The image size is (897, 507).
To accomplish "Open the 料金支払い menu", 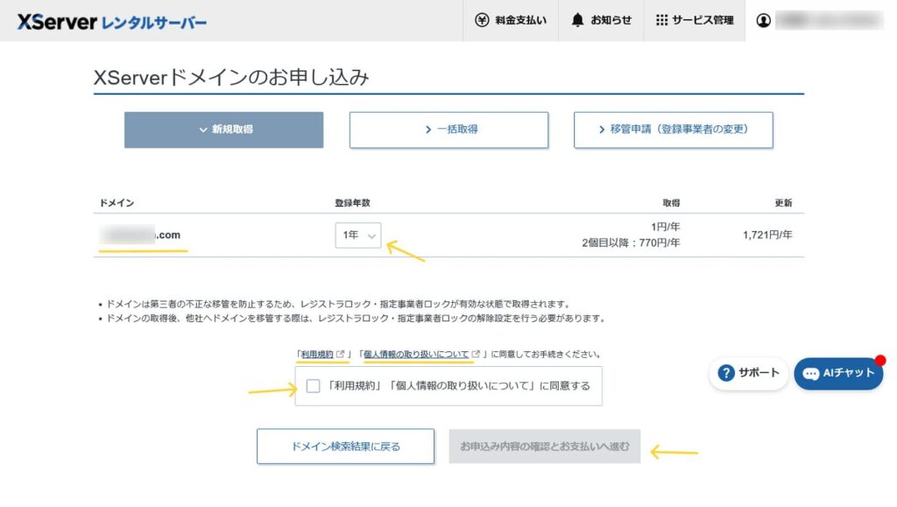I will pyautogui.click(x=511, y=20).
